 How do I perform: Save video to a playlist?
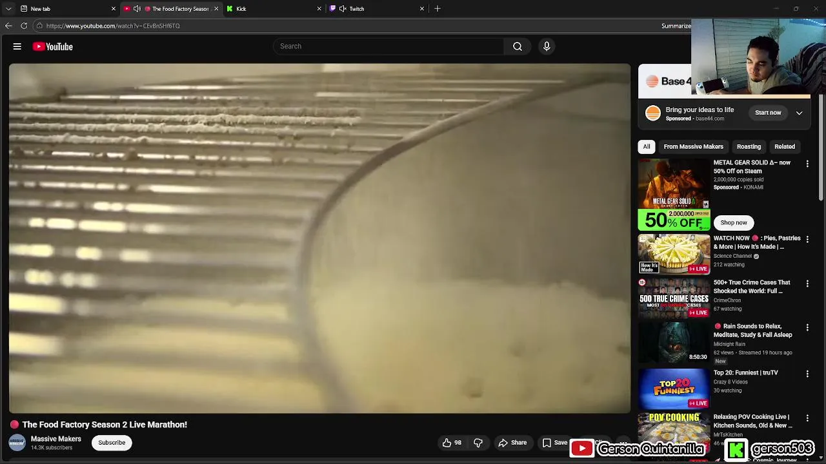555,443
